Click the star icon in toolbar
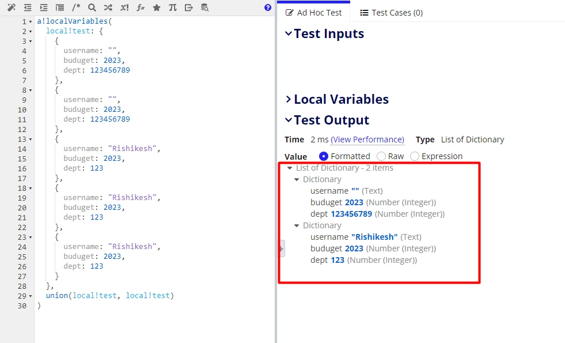565x343 pixels. (x=157, y=7)
